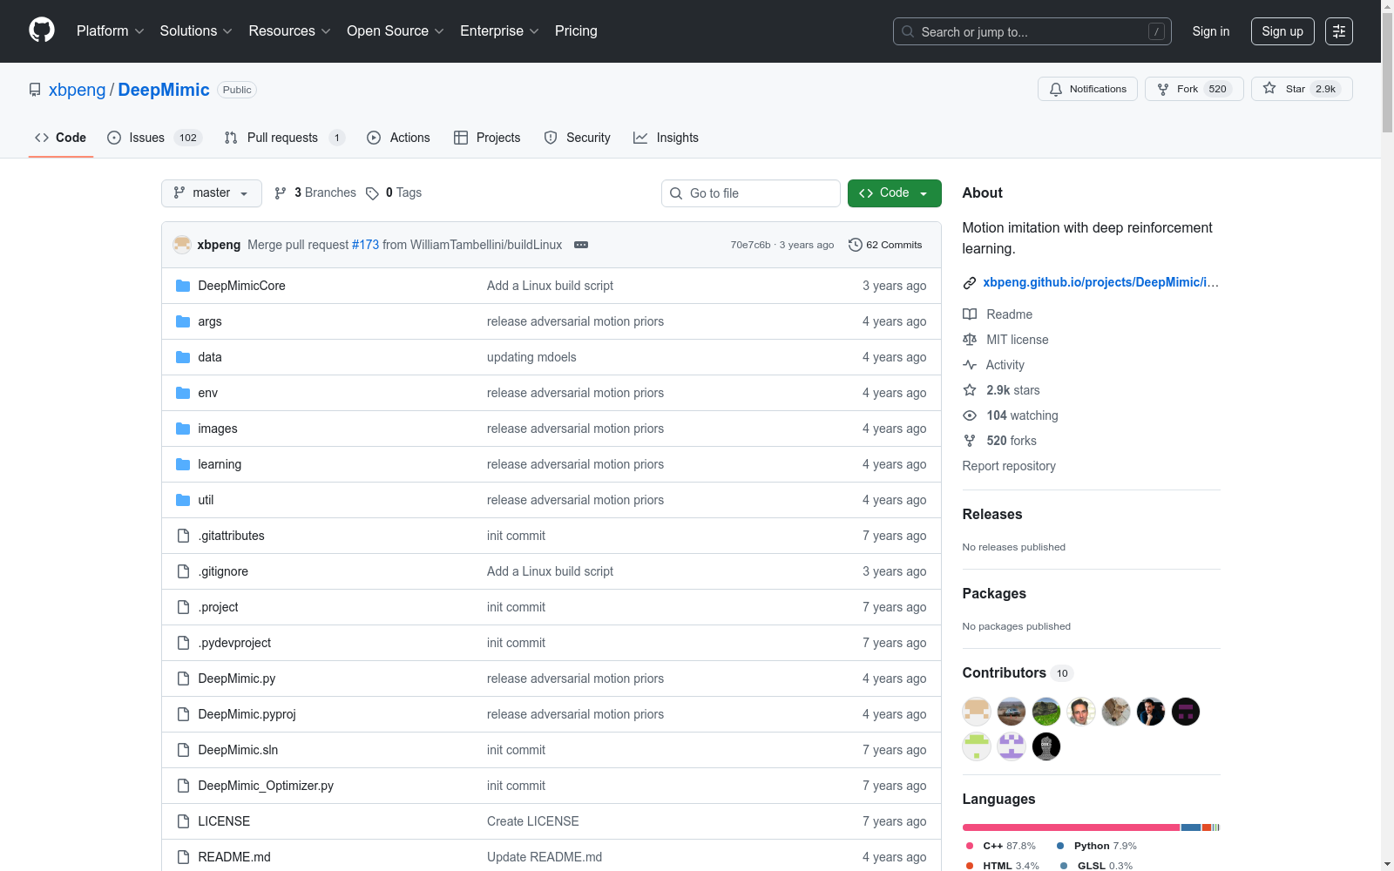Click the search or jump to field

[1032, 31]
